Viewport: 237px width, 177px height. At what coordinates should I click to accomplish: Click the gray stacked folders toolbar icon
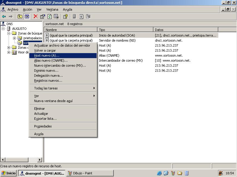pyautogui.click(x=88, y=17)
